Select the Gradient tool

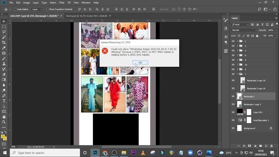point(4,79)
